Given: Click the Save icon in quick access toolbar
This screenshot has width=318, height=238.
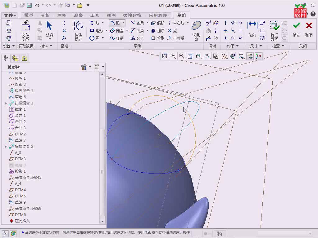Looking at the screenshot, I should (30, 5).
